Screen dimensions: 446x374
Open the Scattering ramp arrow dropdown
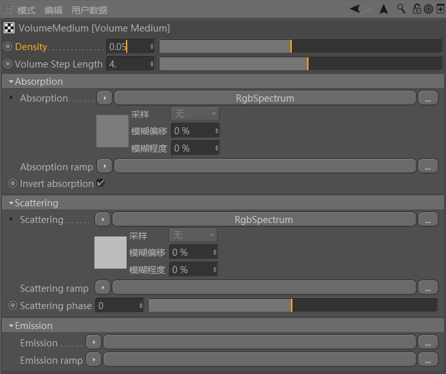click(102, 288)
